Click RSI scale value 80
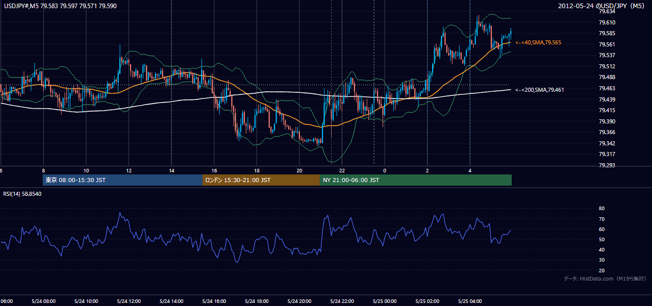This screenshot has height=306, width=652. click(x=601, y=209)
